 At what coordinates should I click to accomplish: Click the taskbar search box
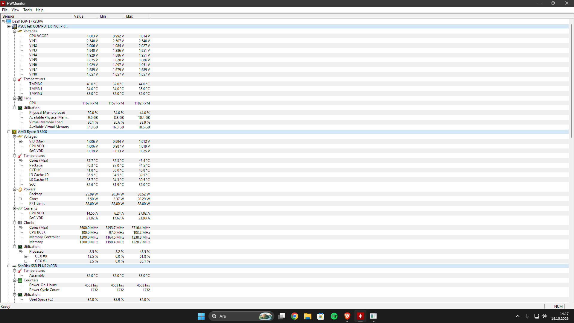tap(241, 316)
